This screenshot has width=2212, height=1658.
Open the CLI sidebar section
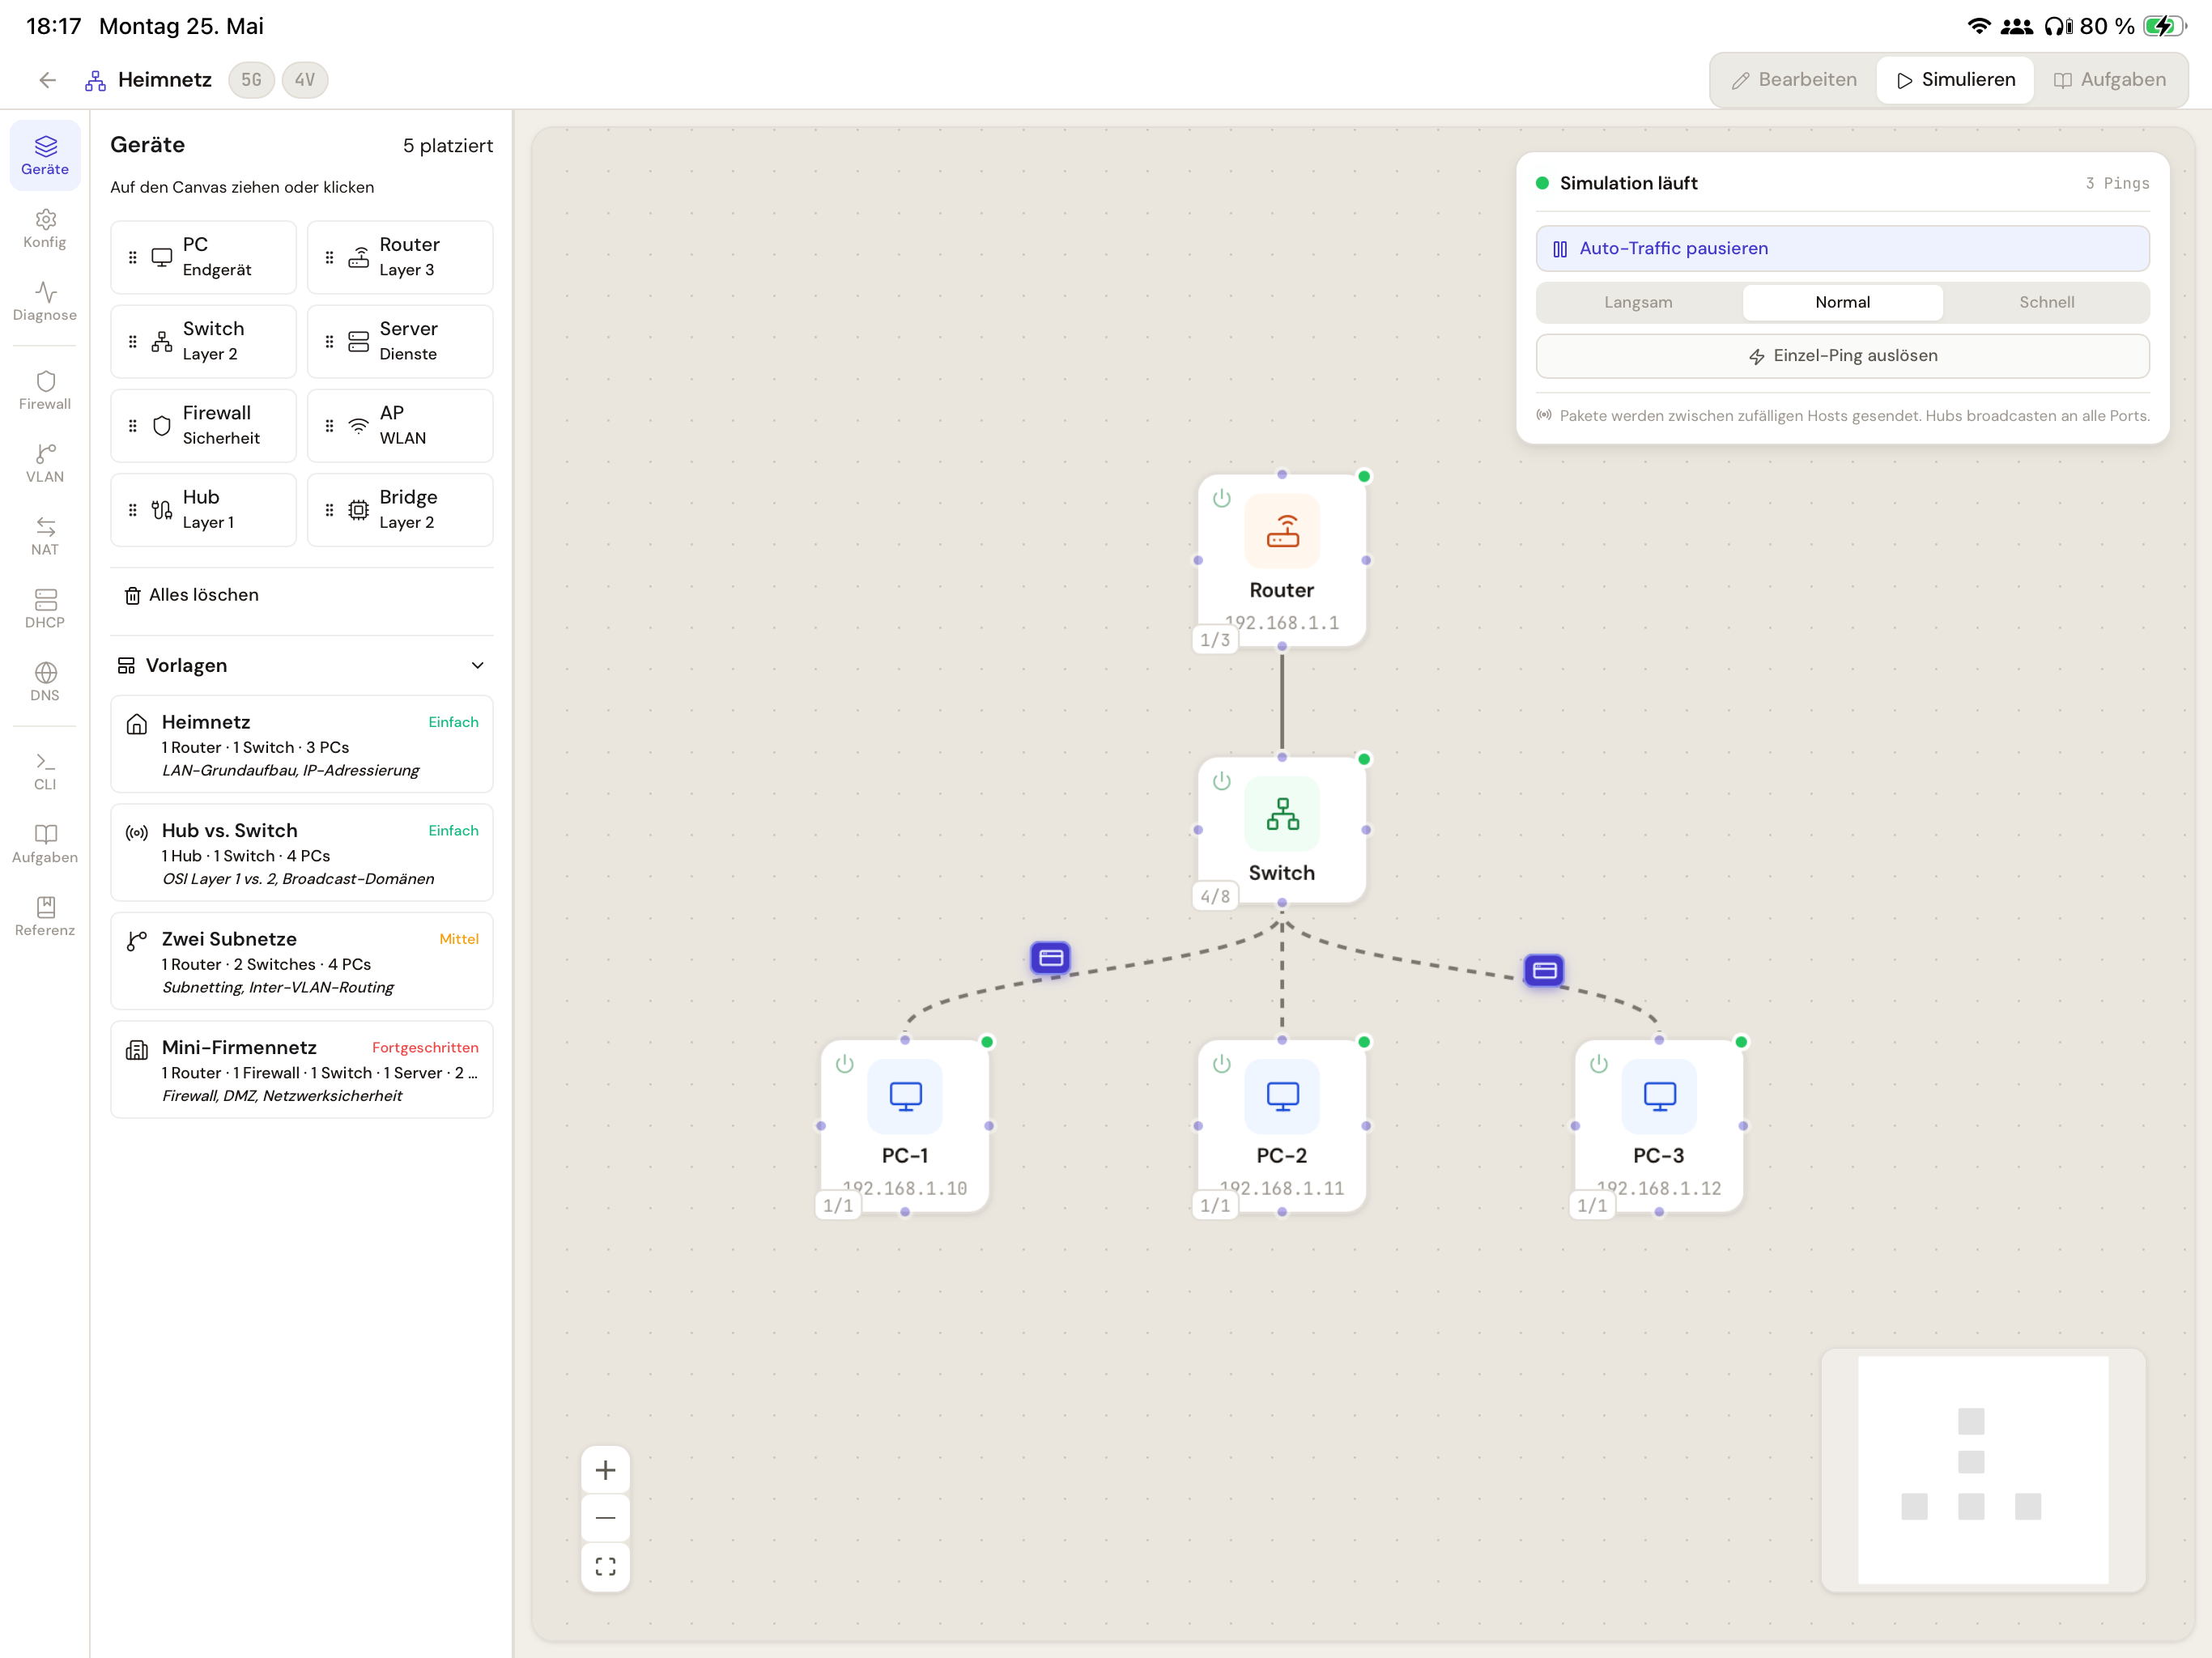(x=45, y=772)
